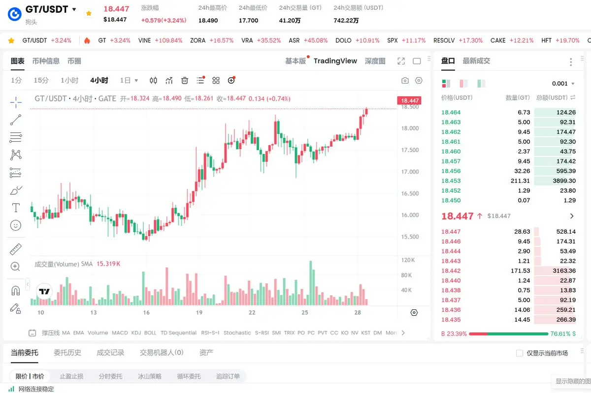Toggle the GT/USDT favorite star
This screenshot has width=591, height=393.
pos(89,13)
